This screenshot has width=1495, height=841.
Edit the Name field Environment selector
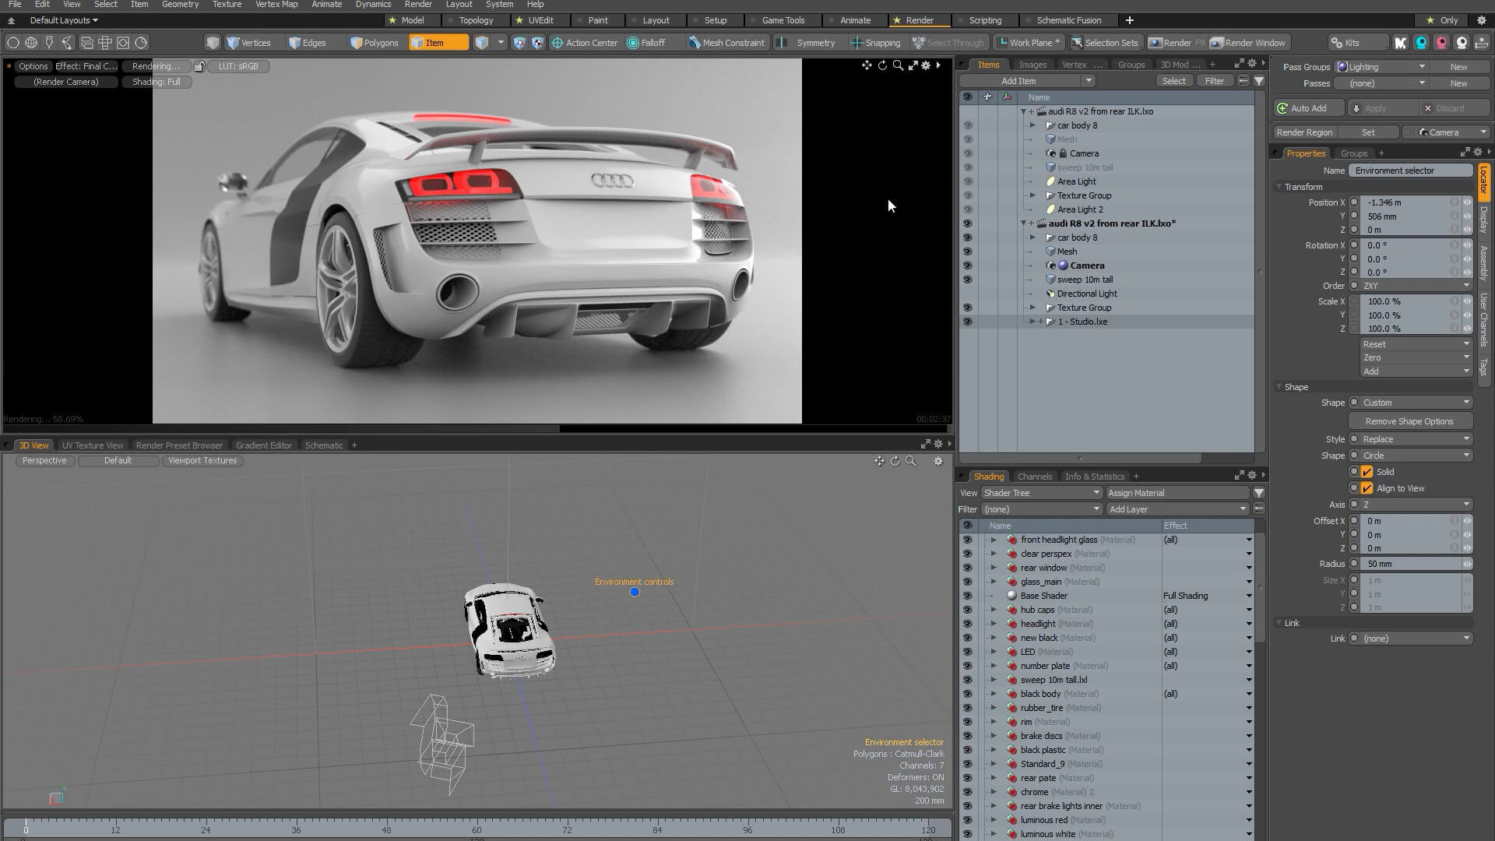pyautogui.click(x=1410, y=171)
